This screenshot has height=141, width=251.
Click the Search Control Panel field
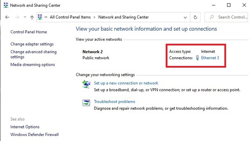(226, 17)
